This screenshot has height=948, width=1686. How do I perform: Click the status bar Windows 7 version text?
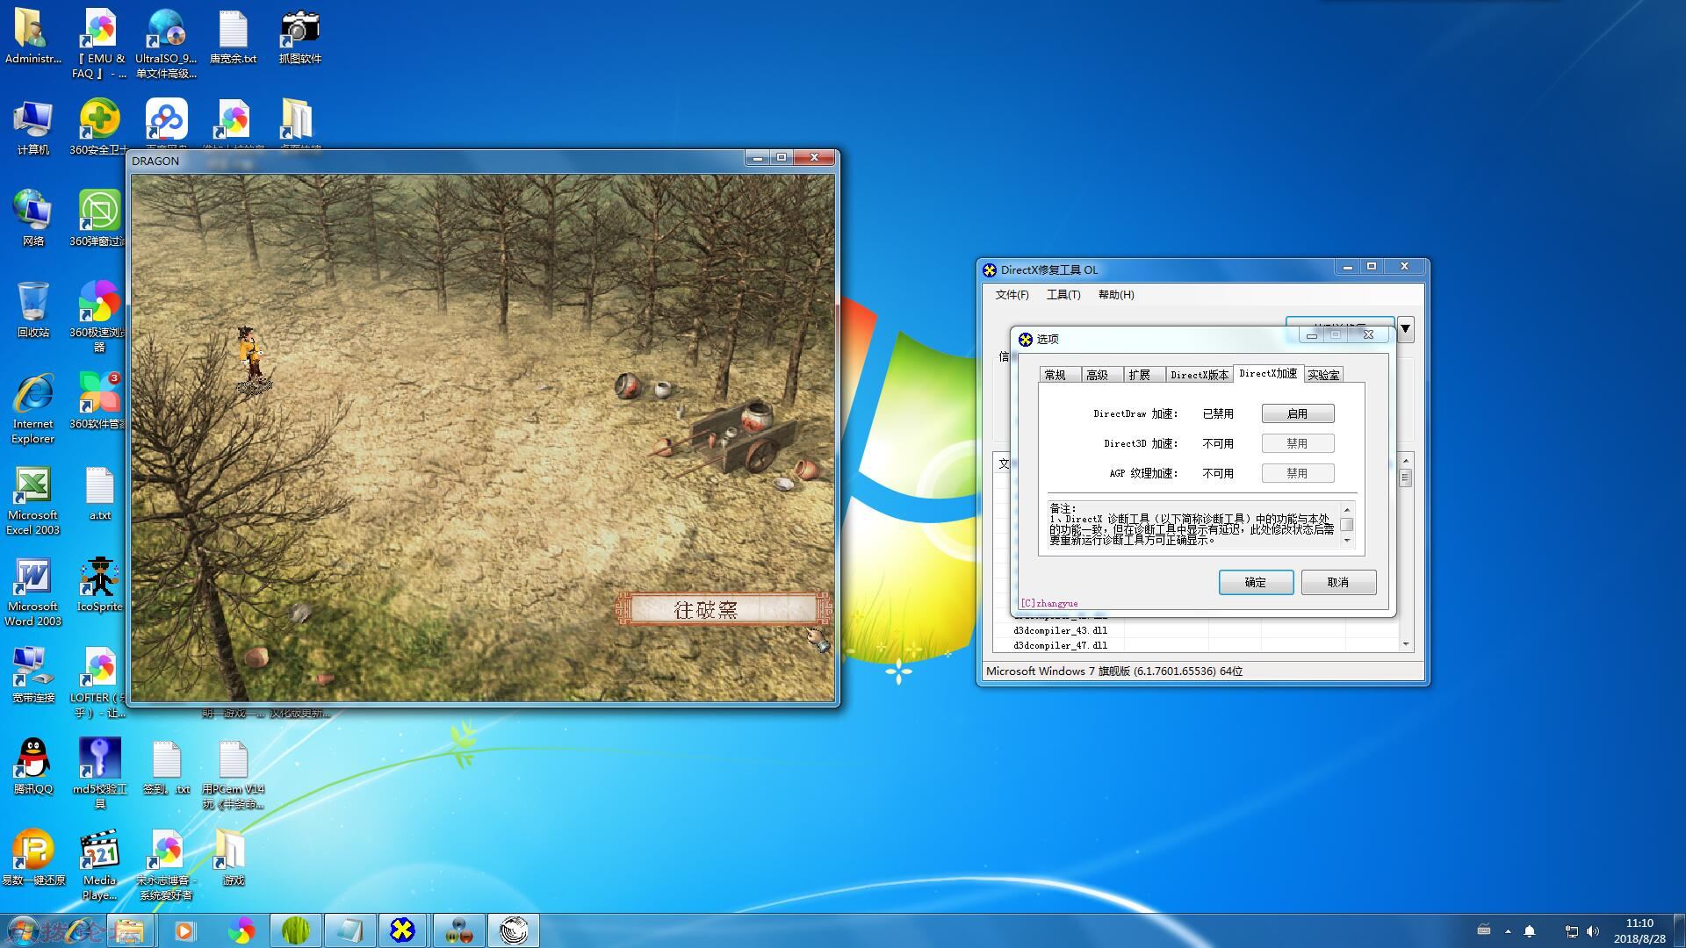[x=1113, y=671]
